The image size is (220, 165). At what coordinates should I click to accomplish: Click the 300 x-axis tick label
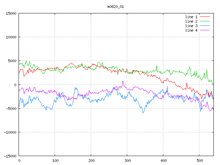pos(127,161)
